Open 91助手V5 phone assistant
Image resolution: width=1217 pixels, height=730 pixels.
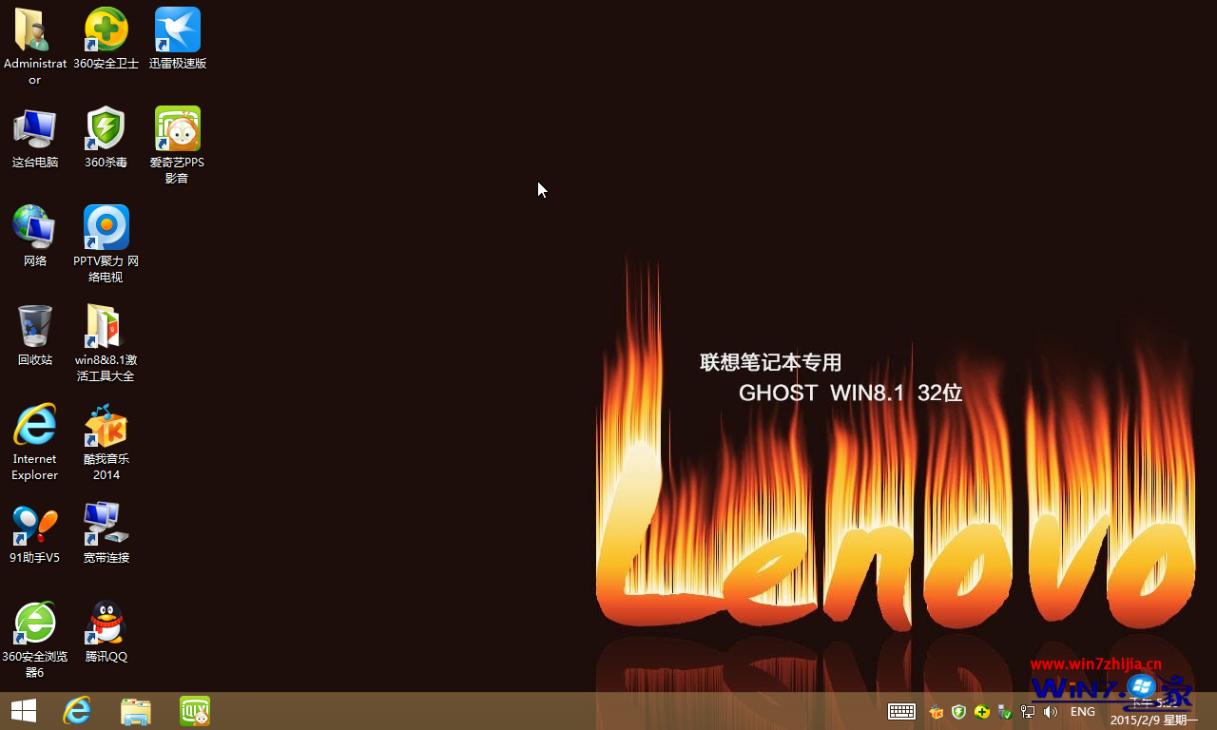pyautogui.click(x=34, y=524)
